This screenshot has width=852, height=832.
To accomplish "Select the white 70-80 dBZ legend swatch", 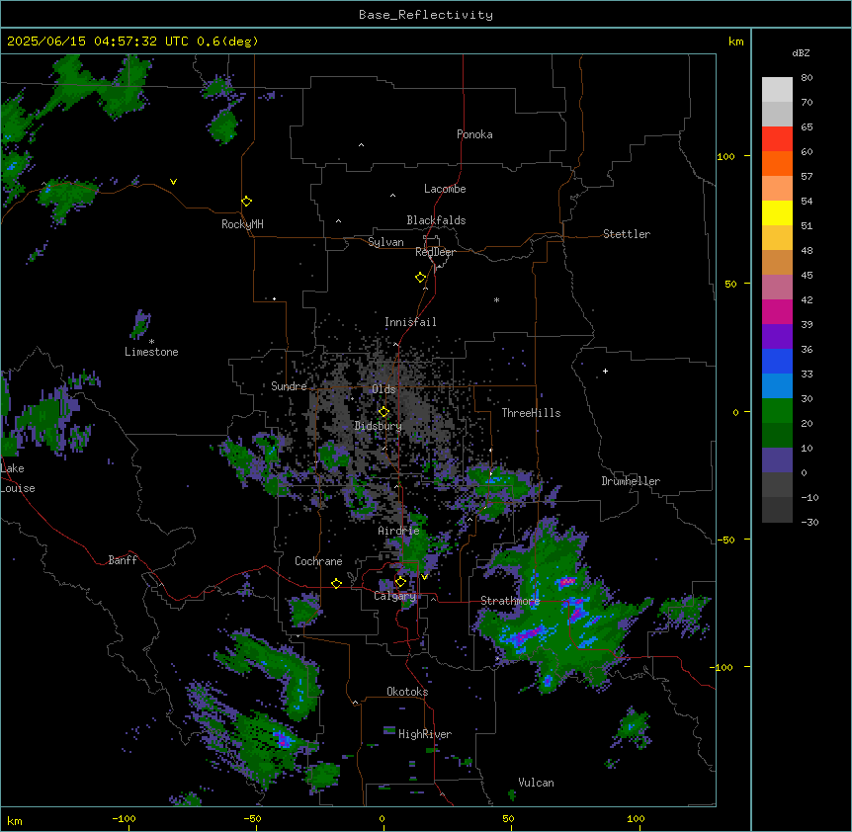I will (x=777, y=90).
